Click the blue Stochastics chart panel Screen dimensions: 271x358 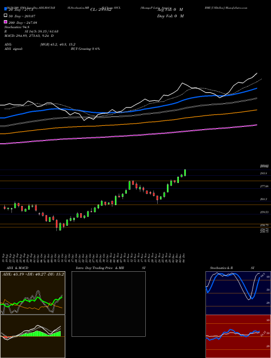click(238, 293)
